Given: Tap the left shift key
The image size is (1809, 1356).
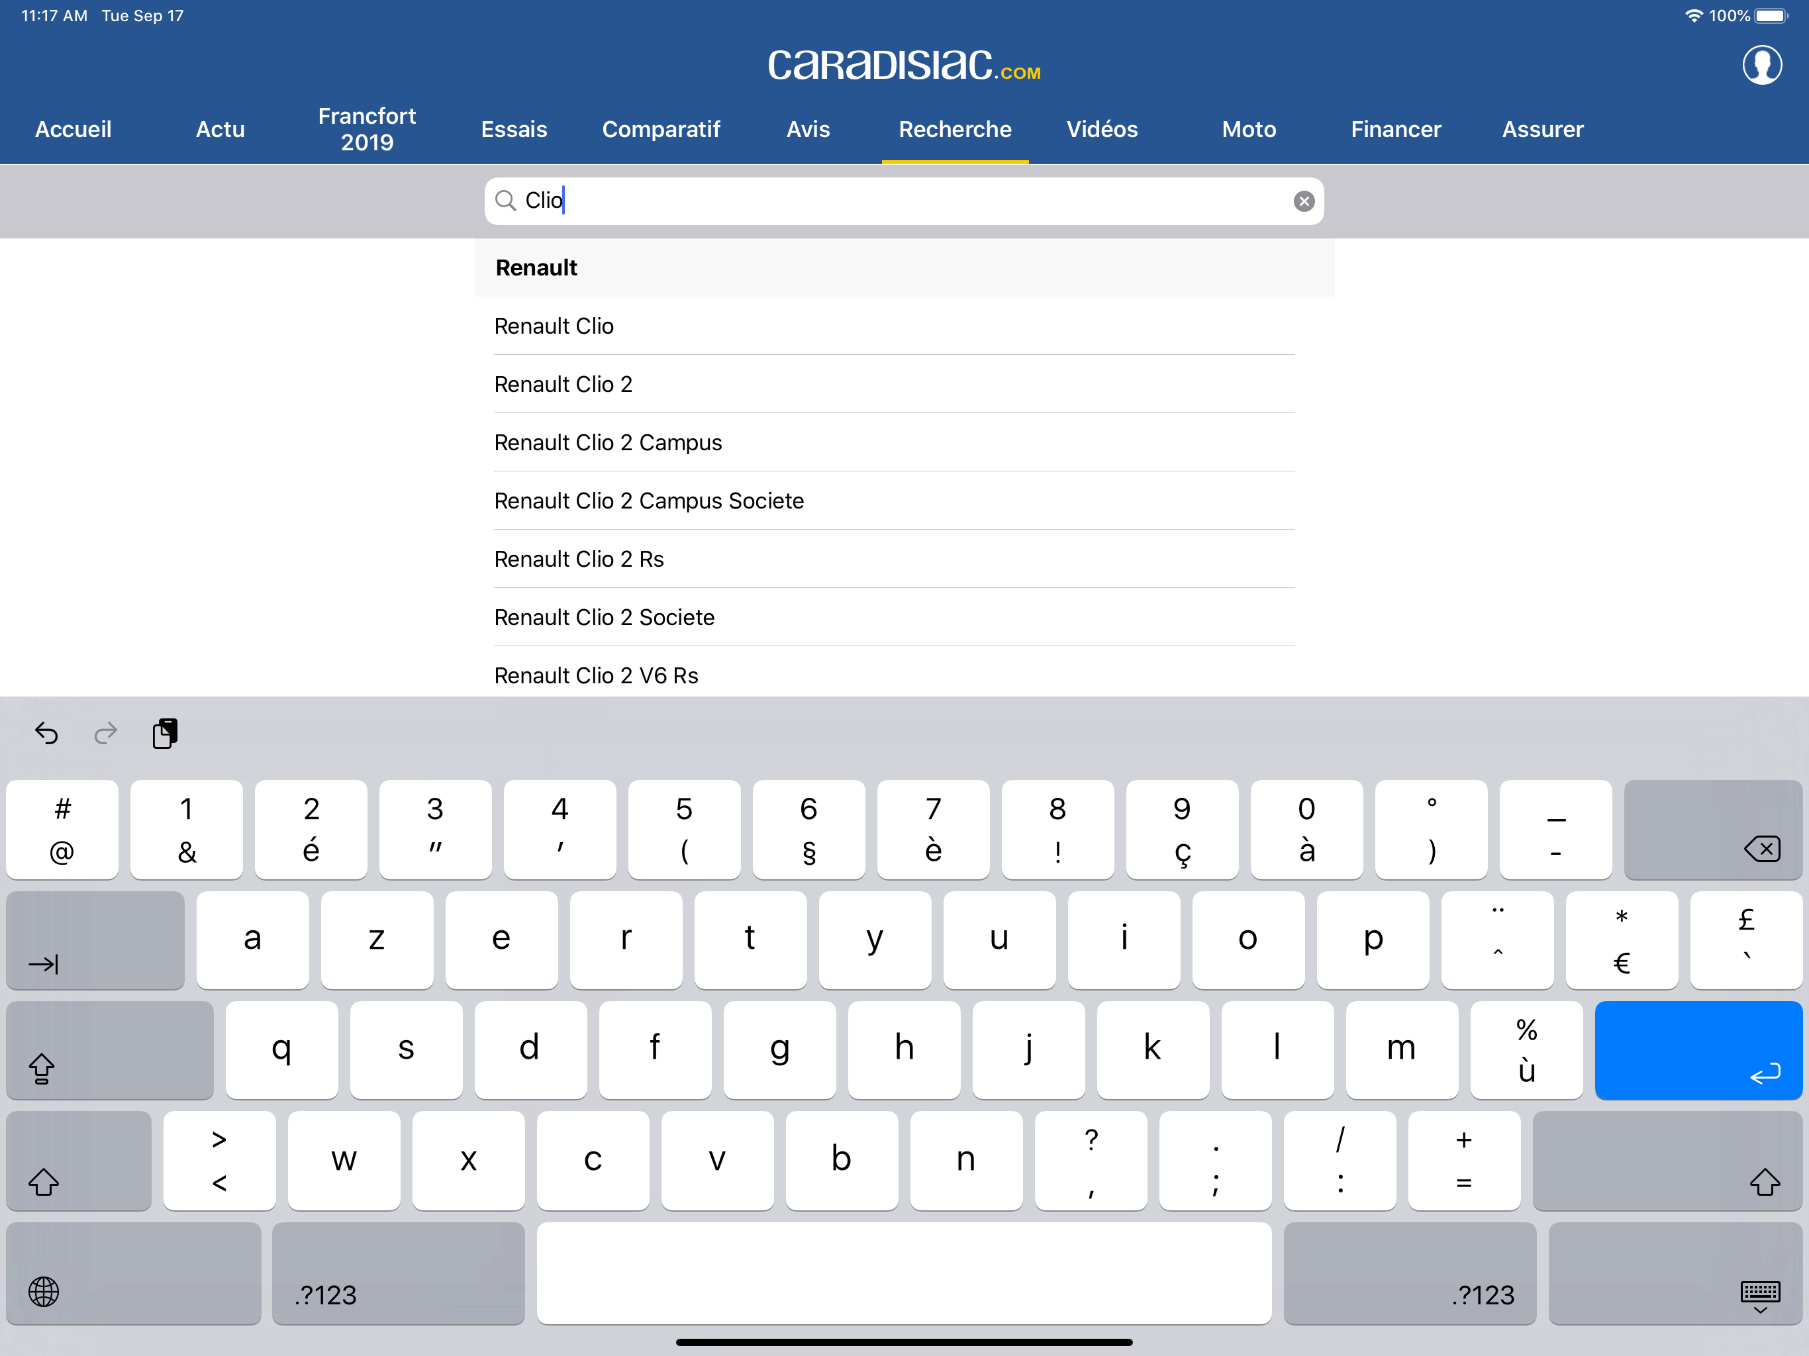Looking at the screenshot, I should [x=79, y=1161].
